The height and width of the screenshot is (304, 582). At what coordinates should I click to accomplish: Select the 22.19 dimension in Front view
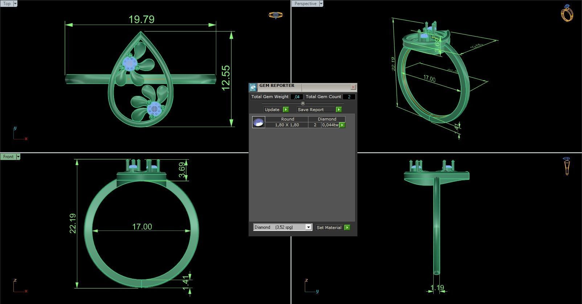(73, 223)
